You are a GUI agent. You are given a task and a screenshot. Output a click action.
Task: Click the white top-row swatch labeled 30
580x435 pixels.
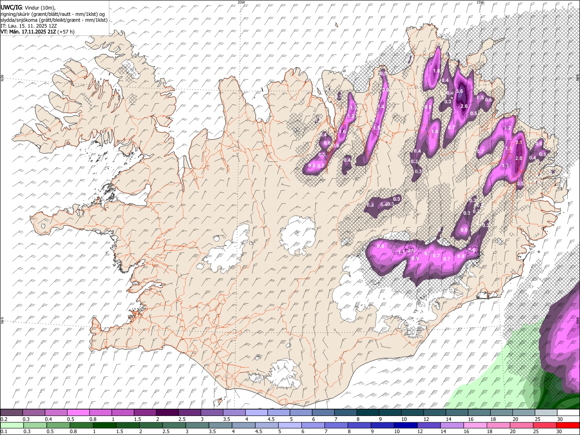(569, 412)
